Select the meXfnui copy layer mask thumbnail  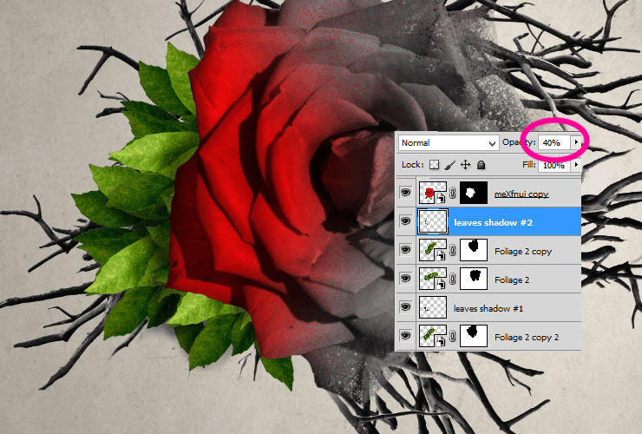(x=474, y=193)
